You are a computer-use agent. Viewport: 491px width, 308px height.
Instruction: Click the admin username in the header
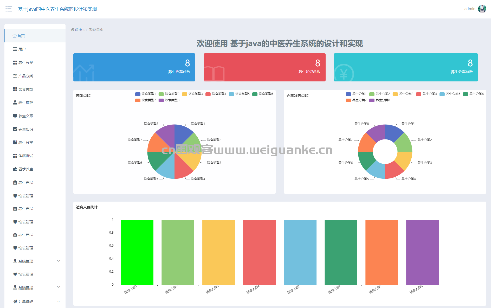(470, 9)
